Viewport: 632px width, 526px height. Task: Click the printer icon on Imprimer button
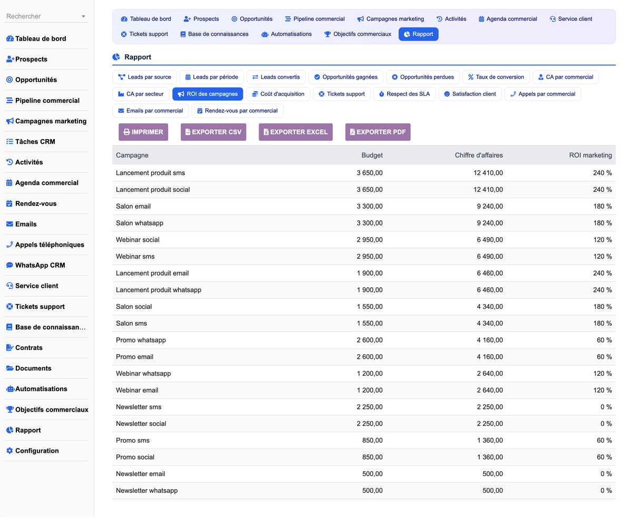(126, 132)
